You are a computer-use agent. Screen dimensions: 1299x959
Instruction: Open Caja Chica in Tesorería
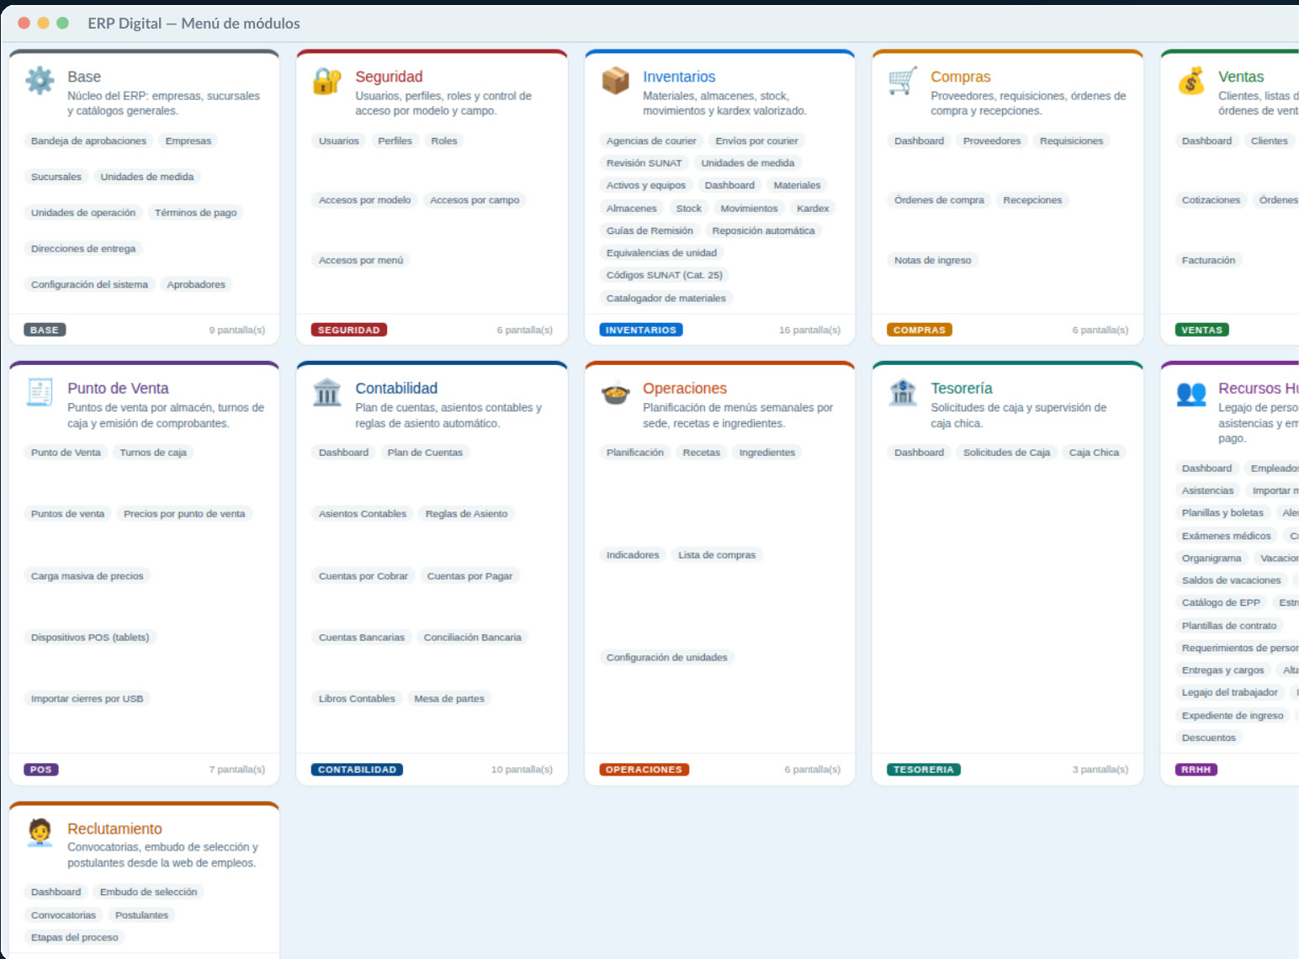pyautogui.click(x=1094, y=453)
